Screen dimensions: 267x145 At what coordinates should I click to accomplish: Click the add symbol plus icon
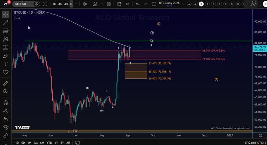tap(45, 4)
